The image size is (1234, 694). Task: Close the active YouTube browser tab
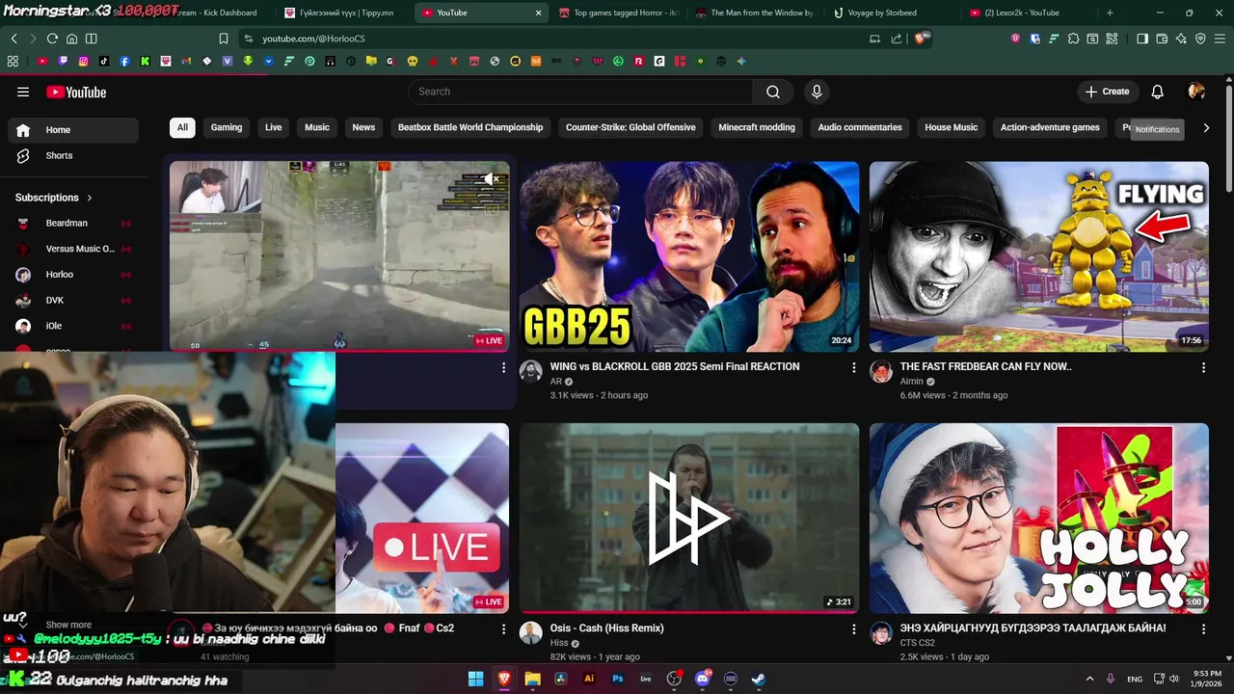538,13
